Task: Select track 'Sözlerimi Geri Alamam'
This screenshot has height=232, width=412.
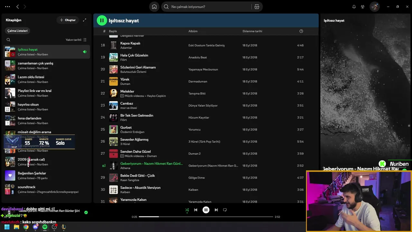Action: (206, 69)
